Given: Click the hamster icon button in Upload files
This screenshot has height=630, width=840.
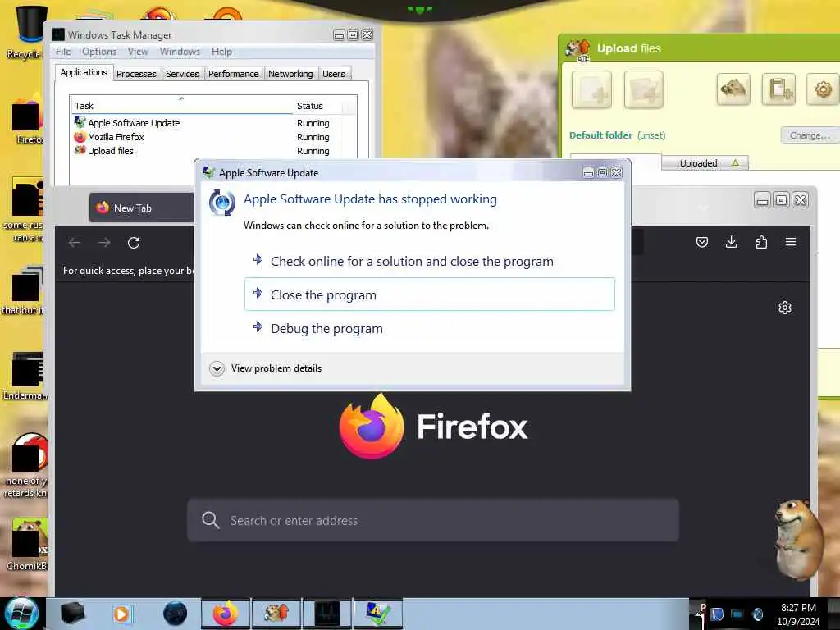Looking at the screenshot, I should 733,89.
